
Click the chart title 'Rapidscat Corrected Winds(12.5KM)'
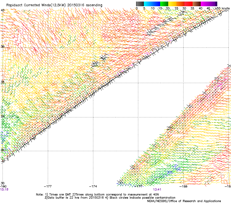click(36, 5)
